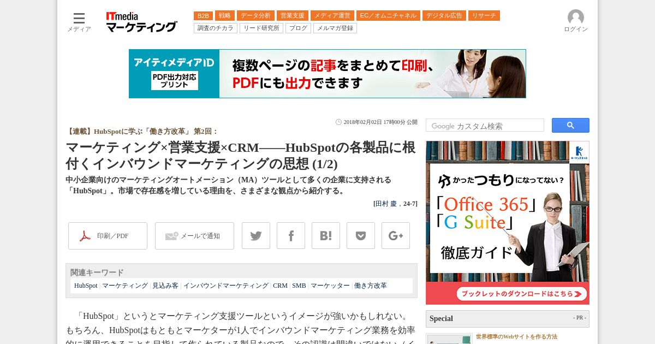
Task: Go to ITmedia マーケティング logo home
Action: [x=141, y=22]
